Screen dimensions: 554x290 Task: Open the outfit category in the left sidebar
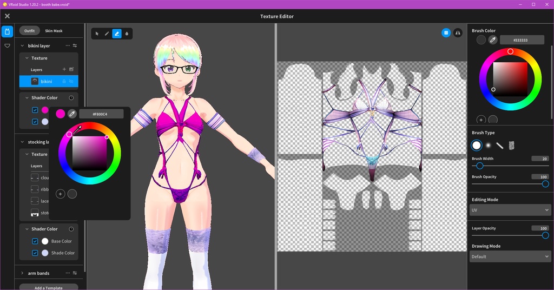coord(7,31)
